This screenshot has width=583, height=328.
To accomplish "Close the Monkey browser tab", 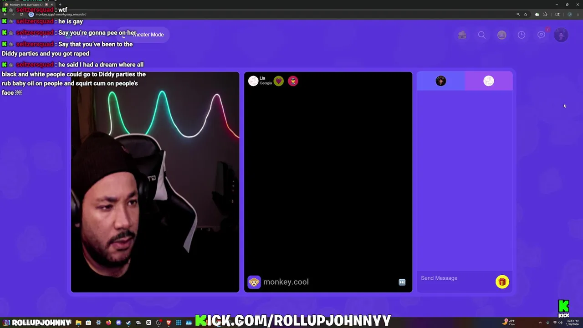I will tap(51, 5).
